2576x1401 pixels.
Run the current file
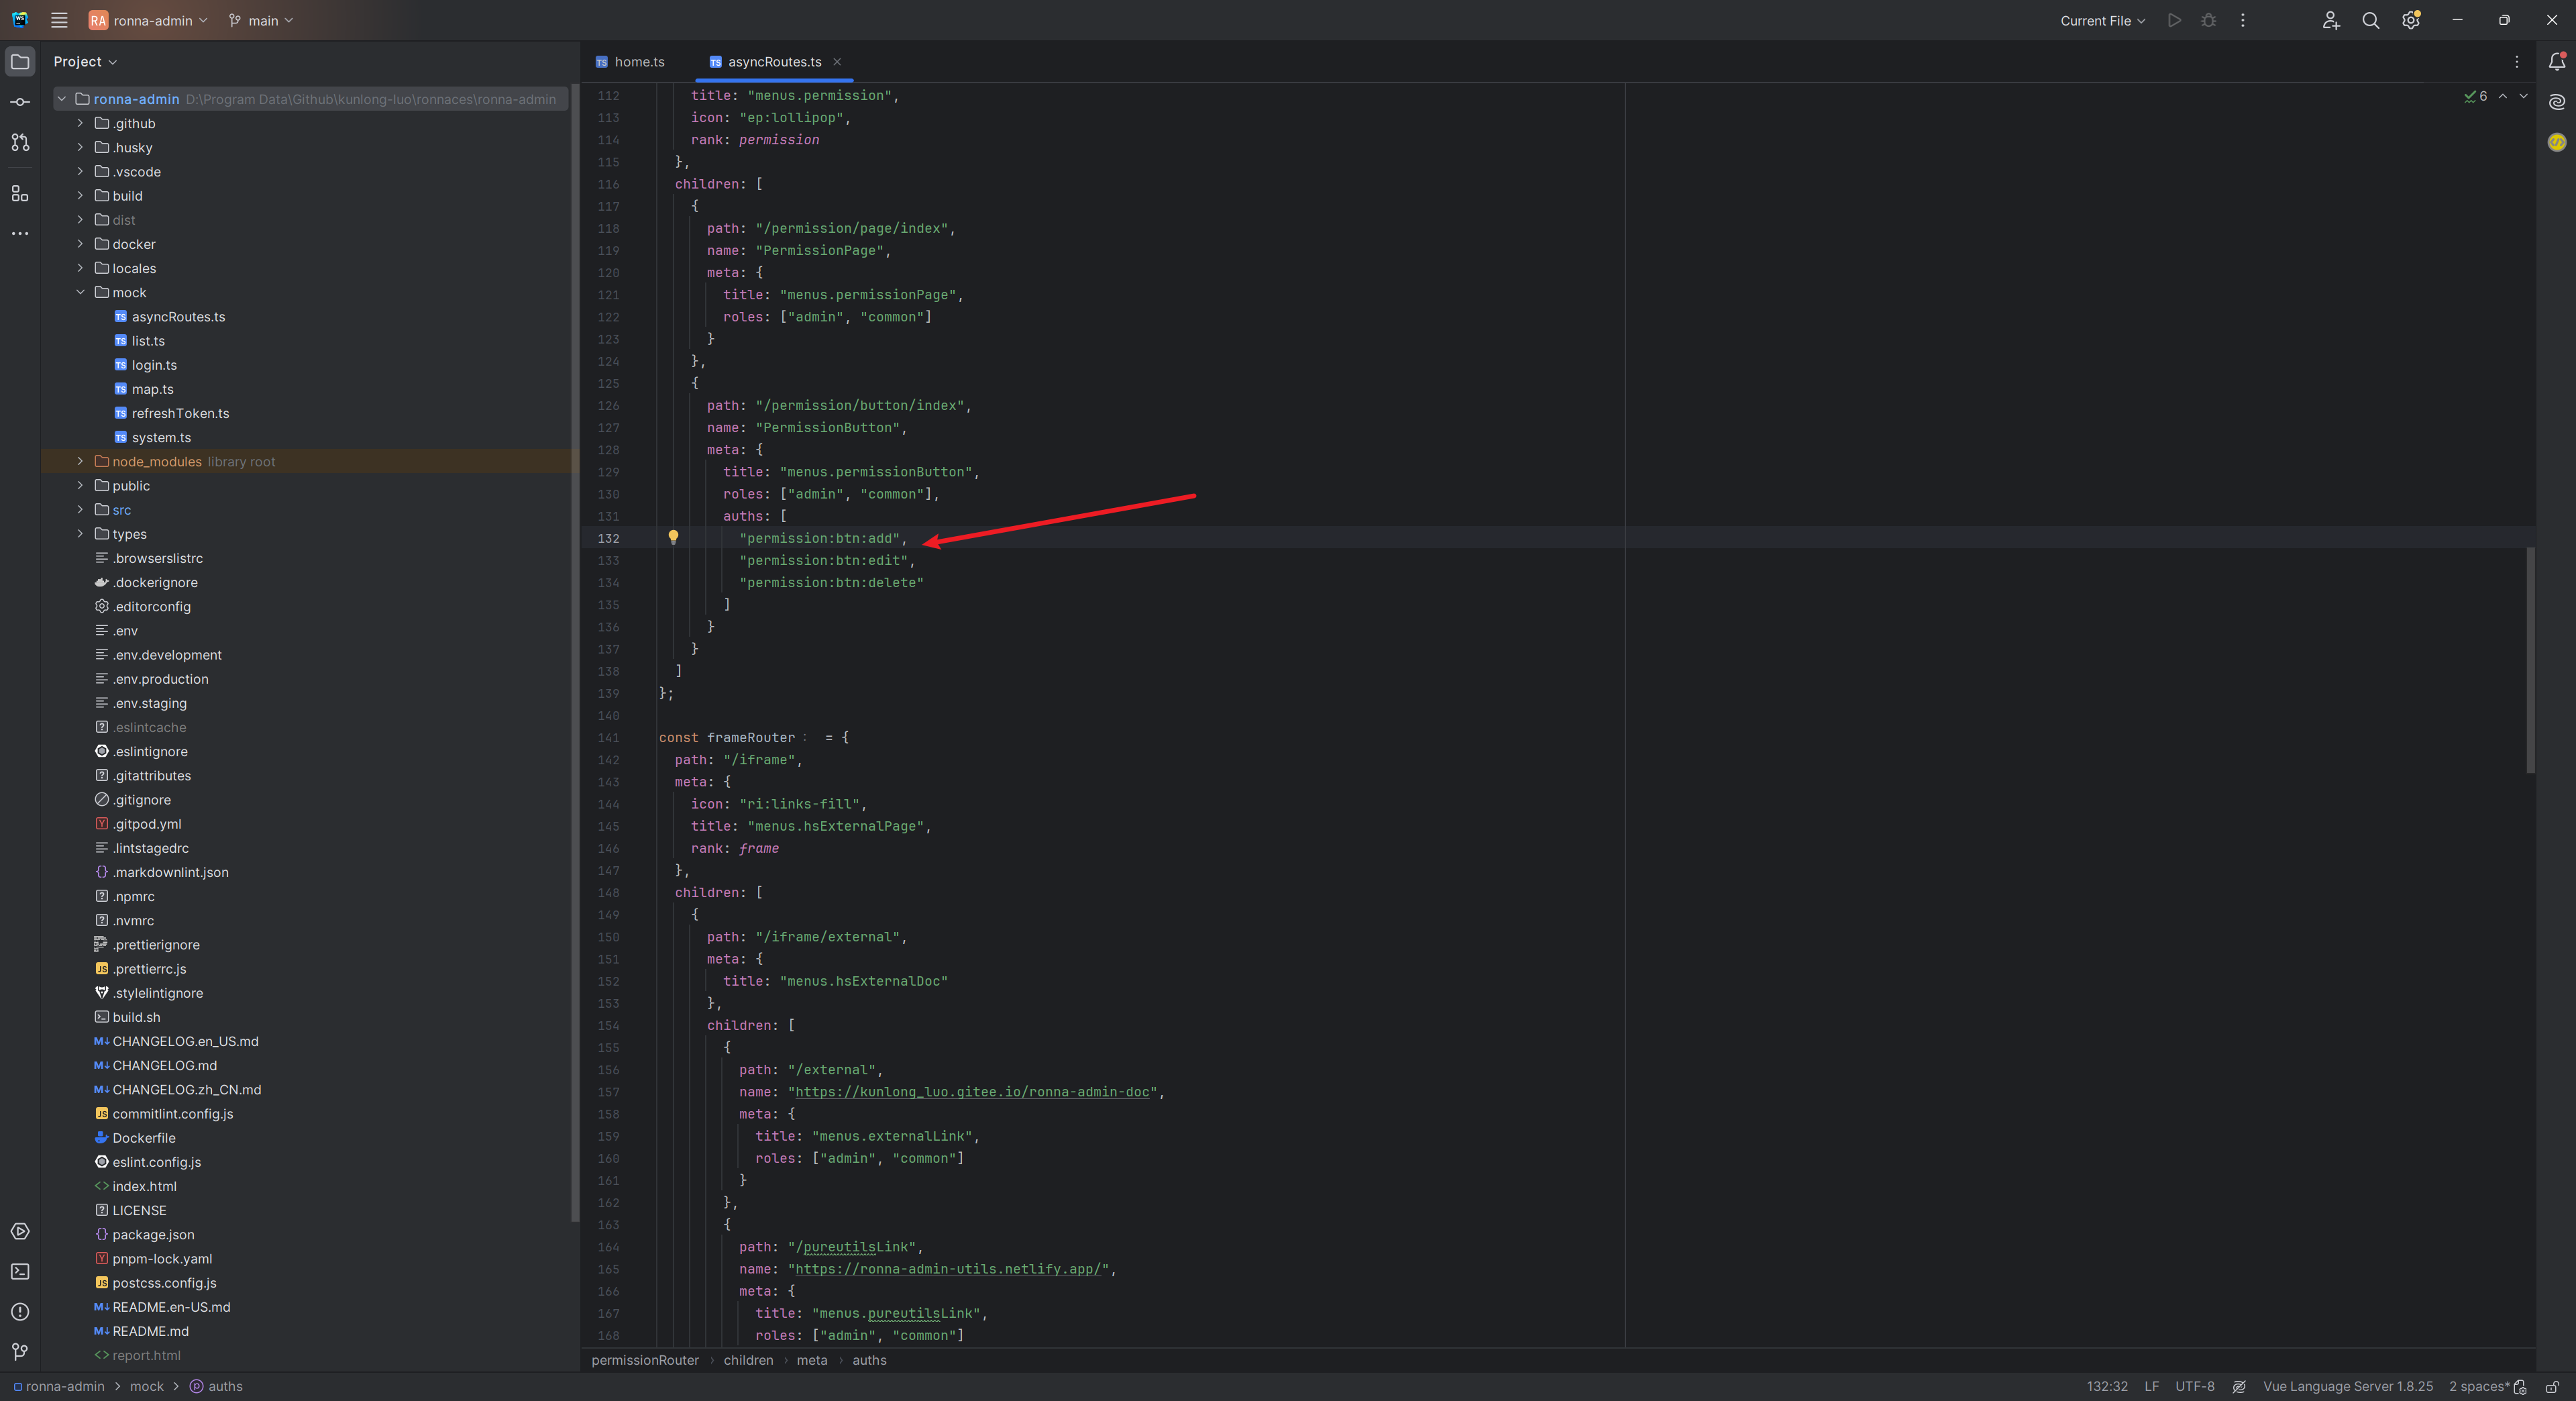2174,20
